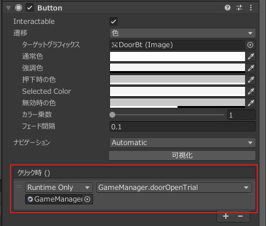The image size is (266, 226).
Task: Click the フェード間隔 label
Action: pyautogui.click(x=38, y=126)
